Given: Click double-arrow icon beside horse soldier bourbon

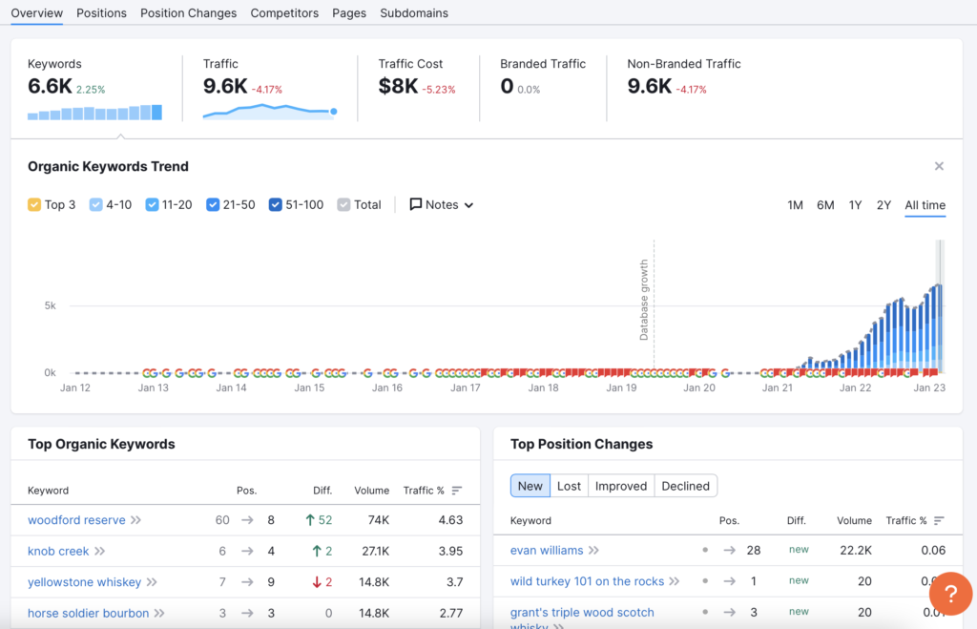Looking at the screenshot, I should point(159,614).
